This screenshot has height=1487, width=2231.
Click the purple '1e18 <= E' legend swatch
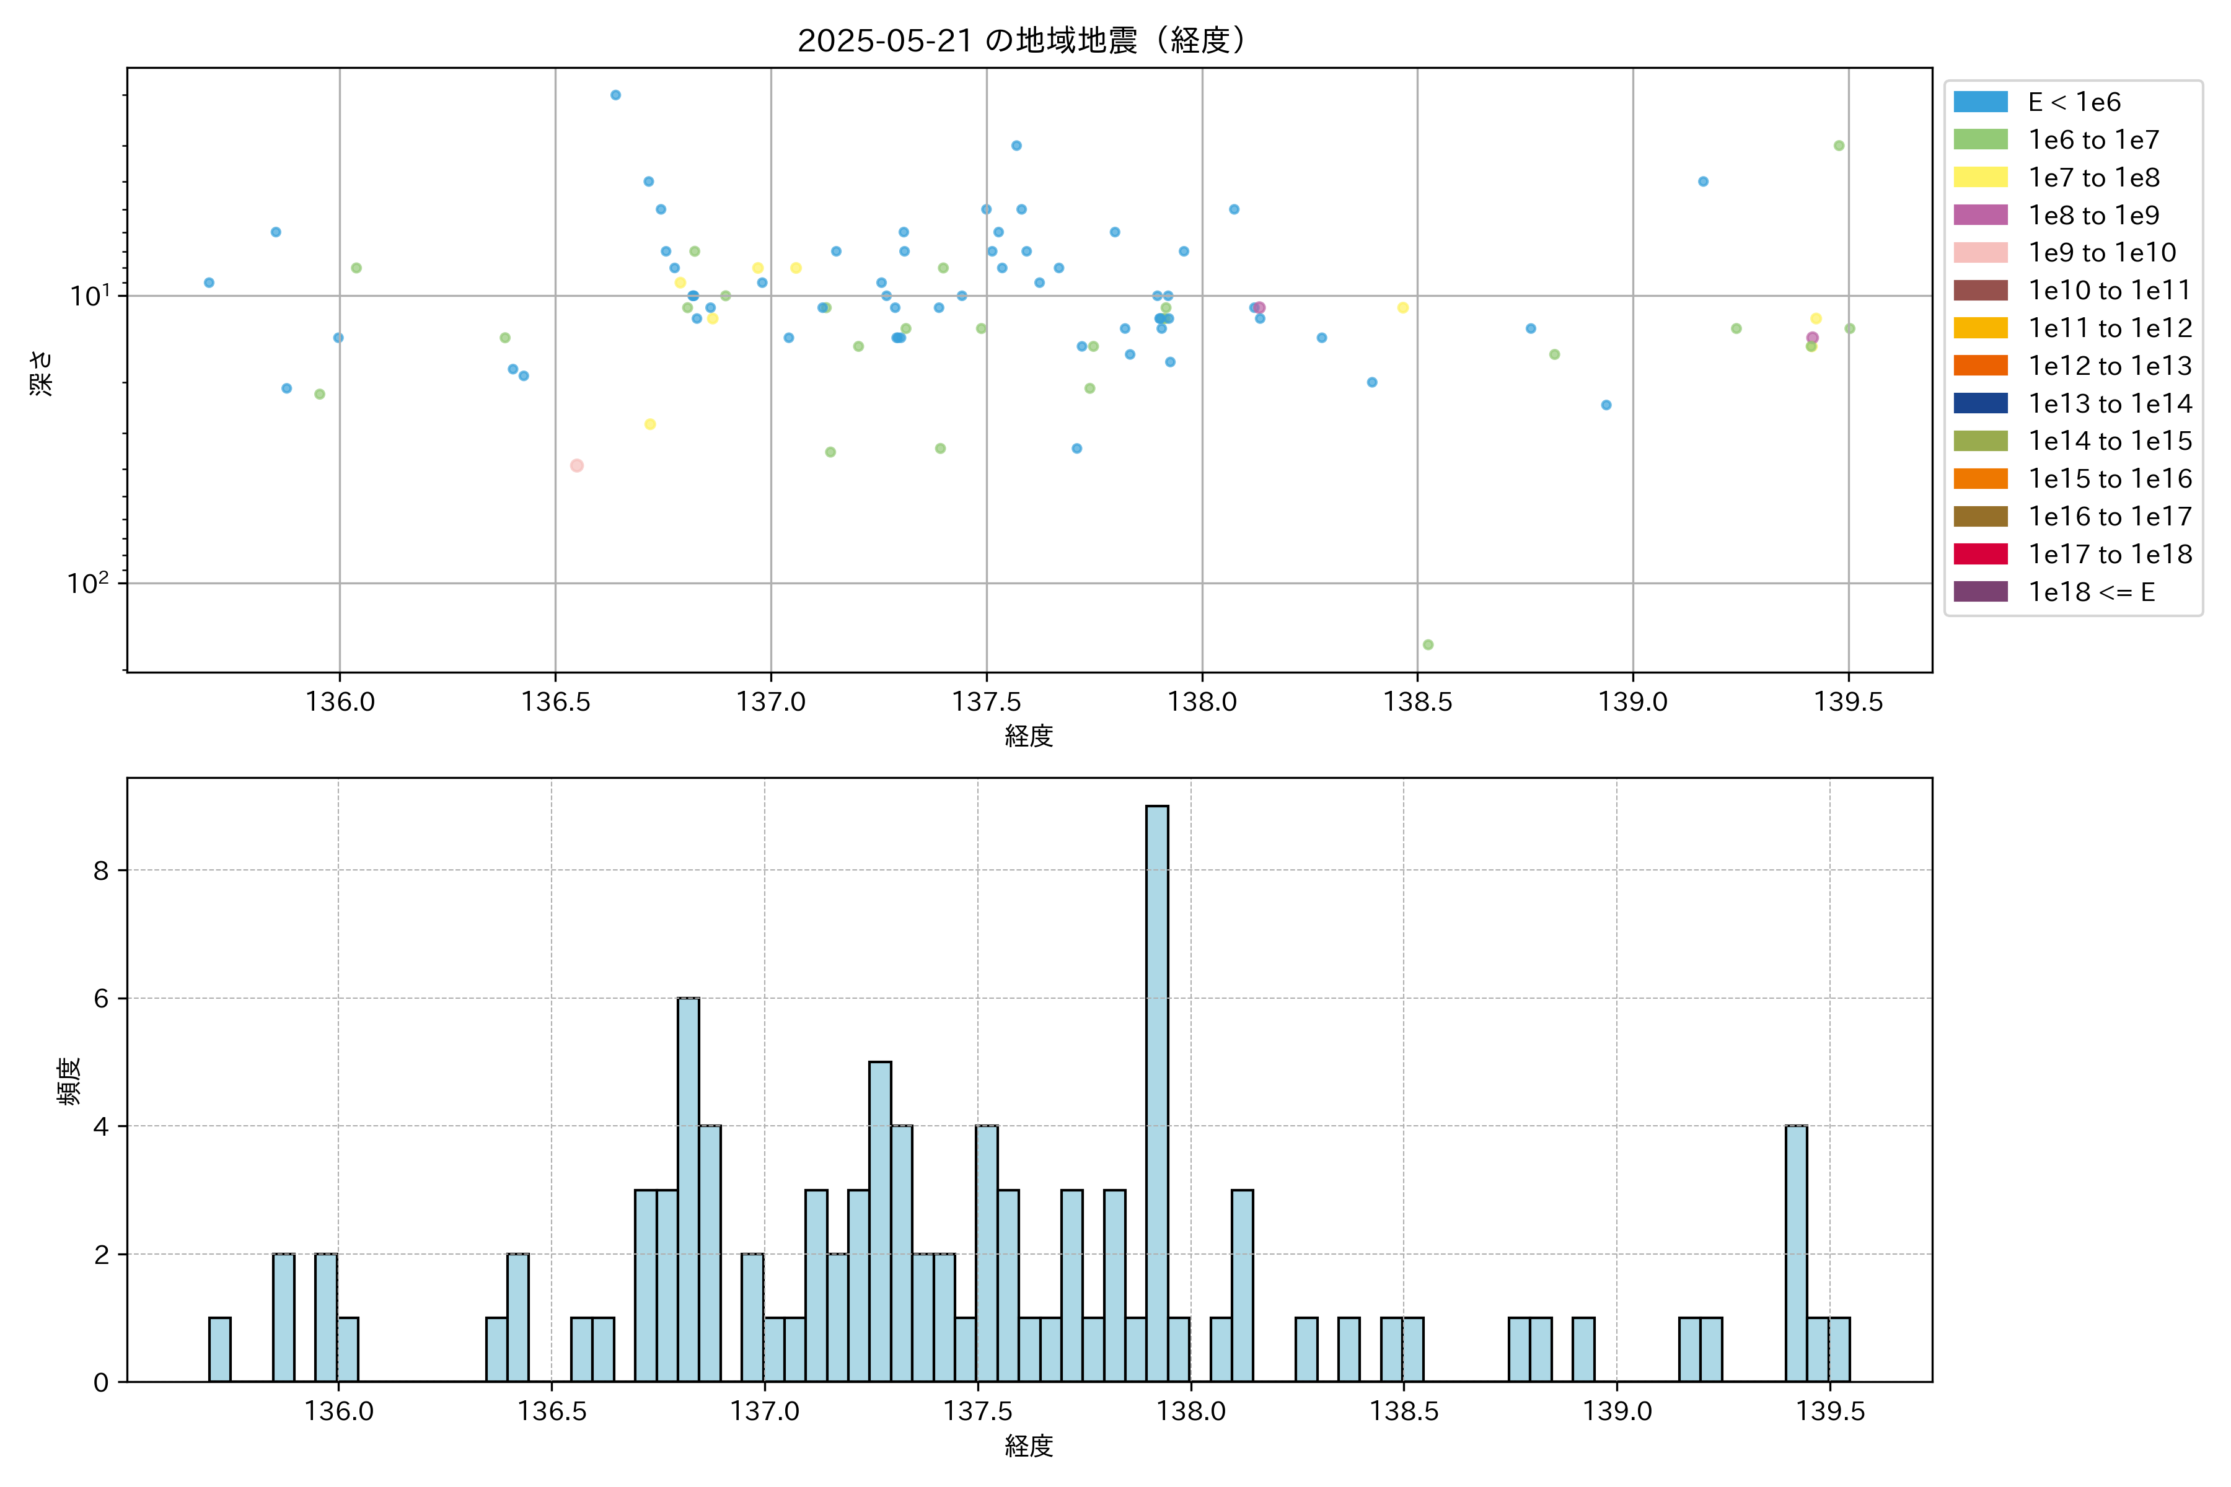click(1979, 592)
